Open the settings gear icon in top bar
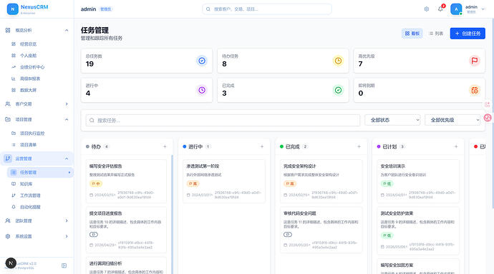This screenshot has height=274, width=494. [x=426, y=9]
